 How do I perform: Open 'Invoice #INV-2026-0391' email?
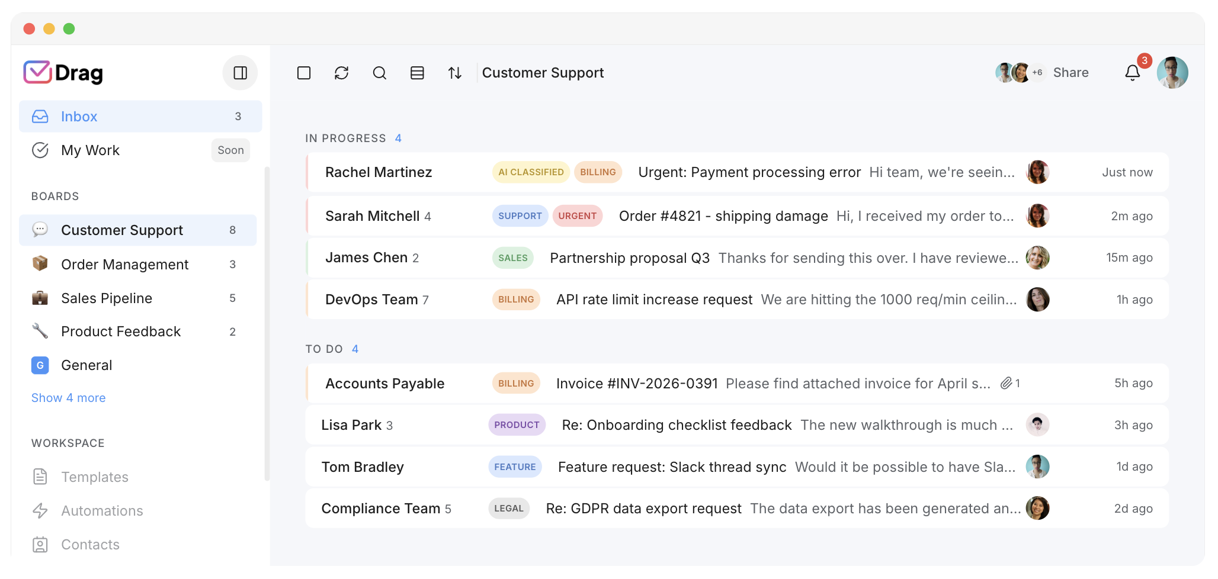click(x=637, y=384)
